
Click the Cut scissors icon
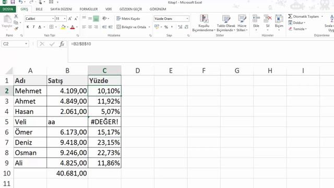(x=16, y=16)
